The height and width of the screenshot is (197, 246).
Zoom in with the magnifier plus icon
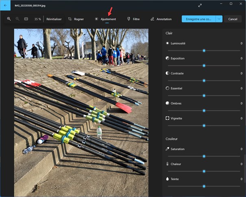(x=9, y=19)
